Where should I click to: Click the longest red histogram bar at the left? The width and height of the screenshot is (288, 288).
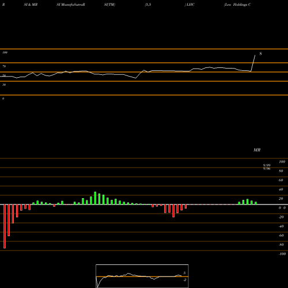click(5, 226)
